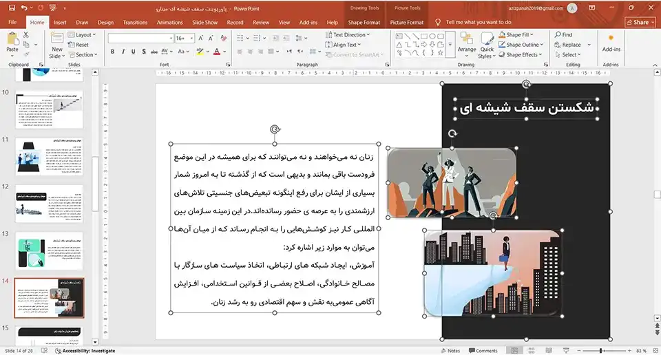The width and height of the screenshot is (661, 355).
Task: Click the Replace button
Action: pos(568,45)
